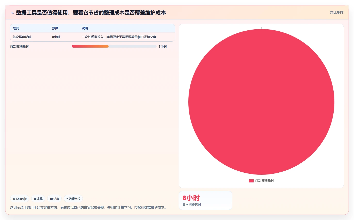Image resolution: width=354 pixels, height=220 pixels.
Task: Click the 一次性模拟投入 description cell
Action: tap(119, 37)
